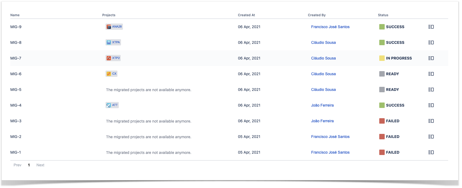The width and height of the screenshot is (462, 188).
Task: Click the Status column header
Action: (383, 15)
